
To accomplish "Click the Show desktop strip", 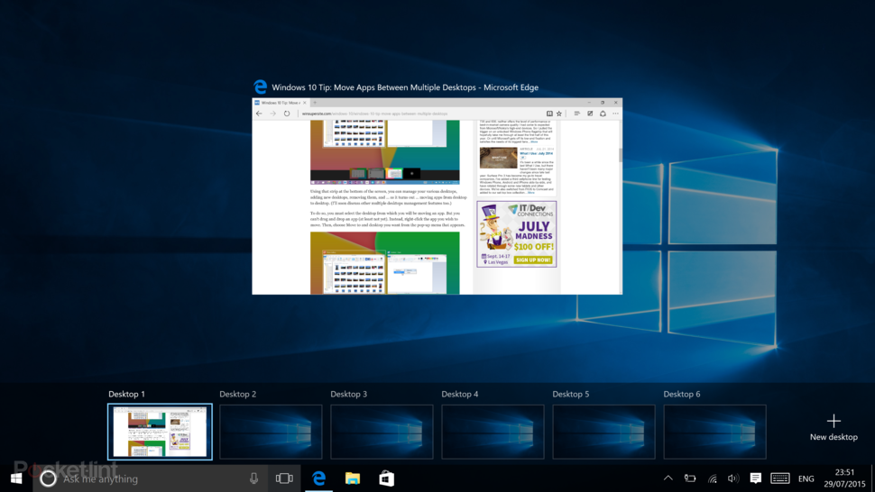I will coord(872,478).
